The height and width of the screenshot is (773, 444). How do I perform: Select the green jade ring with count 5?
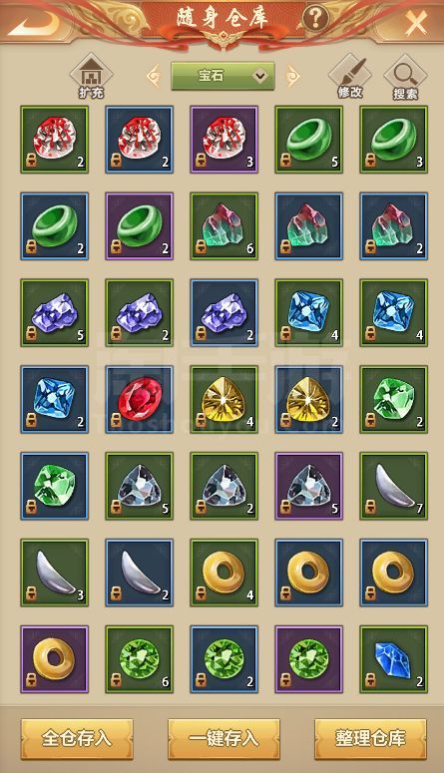pos(309,139)
